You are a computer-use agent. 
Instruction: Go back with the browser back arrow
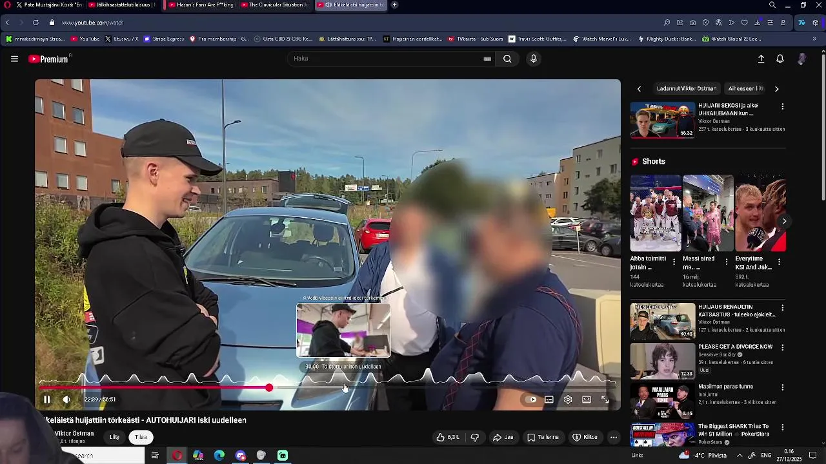tap(7, 23)
